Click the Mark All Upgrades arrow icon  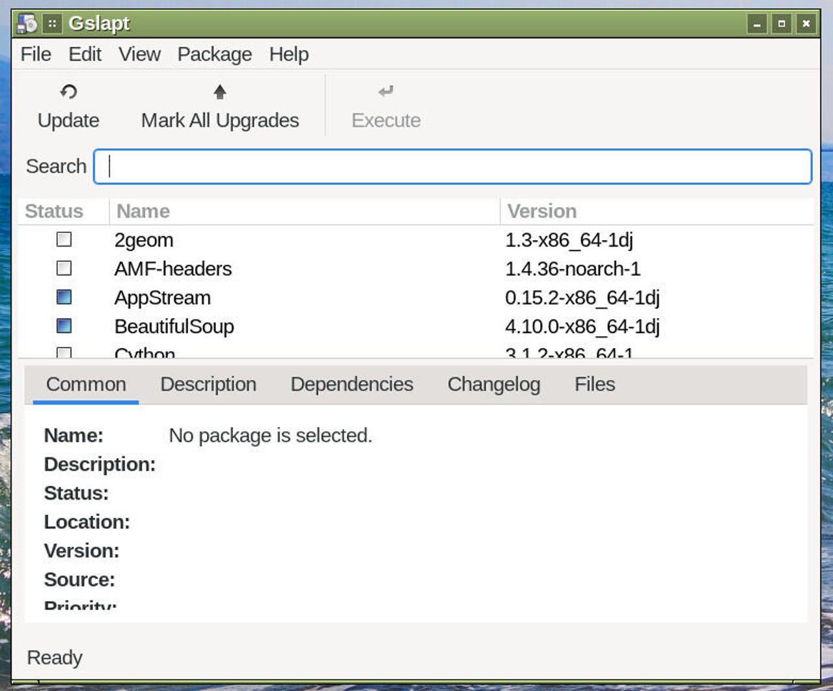[220, 92]
